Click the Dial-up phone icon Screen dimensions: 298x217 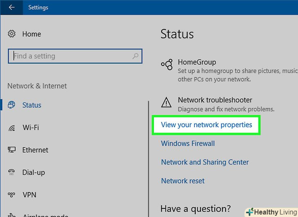(12, 173)
